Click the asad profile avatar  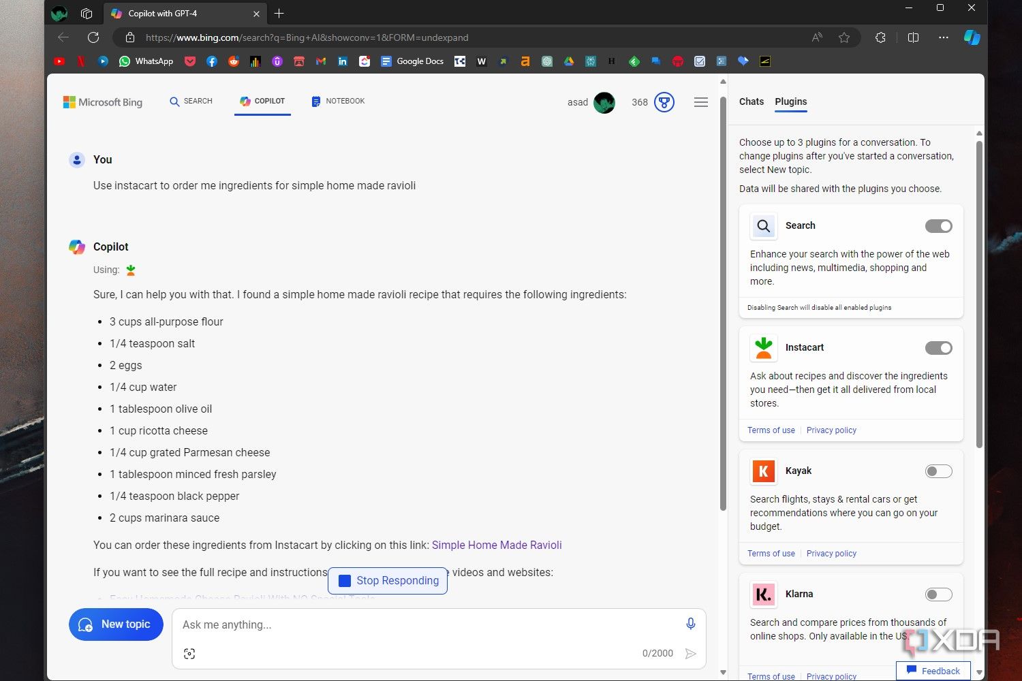[x=604, y=102]
